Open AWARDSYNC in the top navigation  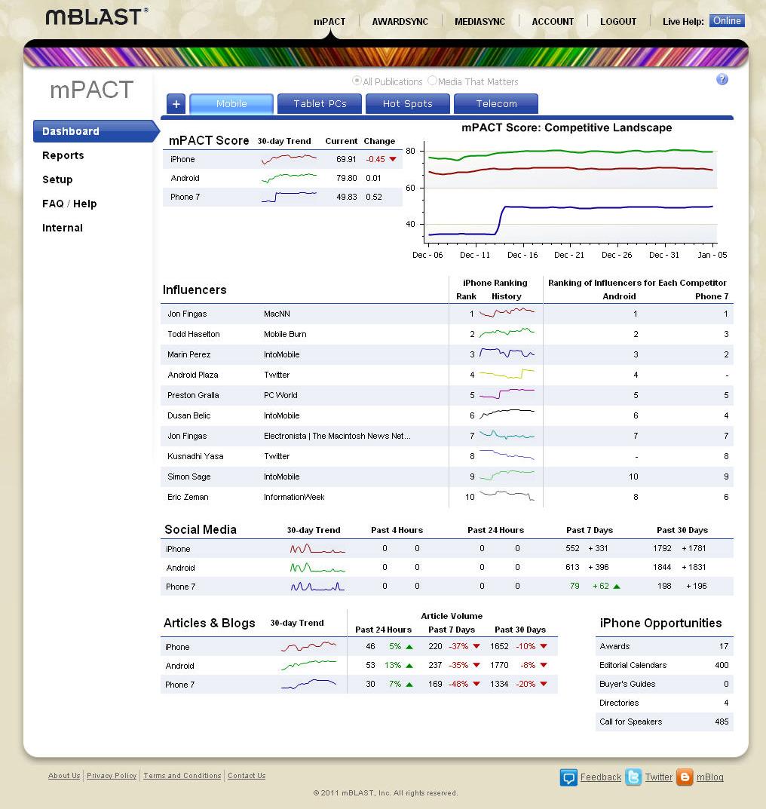click(x=400, y=22)
